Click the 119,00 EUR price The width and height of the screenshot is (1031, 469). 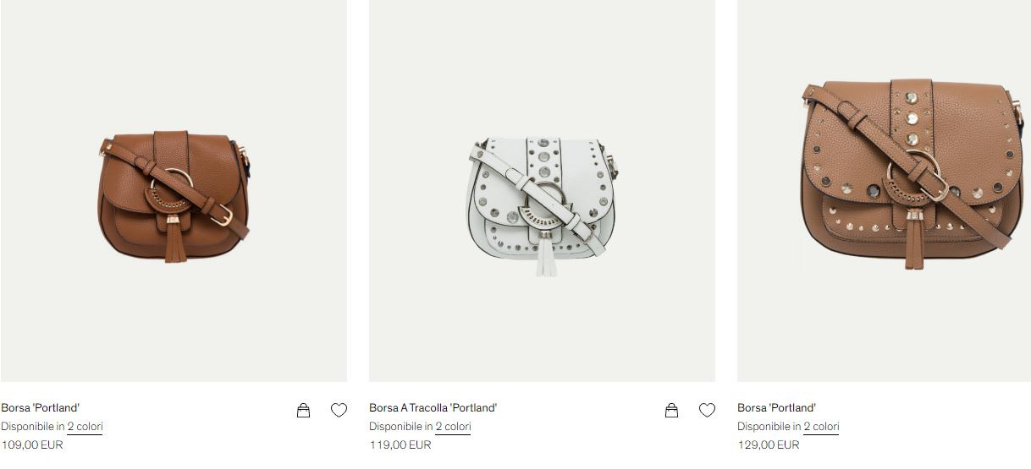pos(400,445)
